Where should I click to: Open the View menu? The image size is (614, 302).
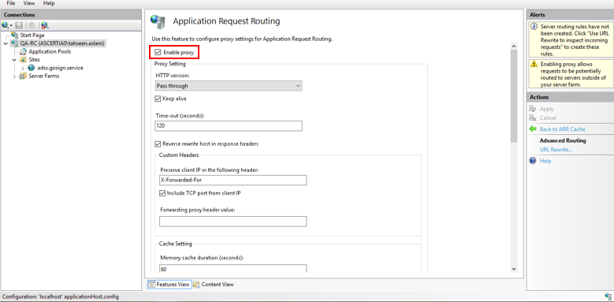tap(29, 3)
